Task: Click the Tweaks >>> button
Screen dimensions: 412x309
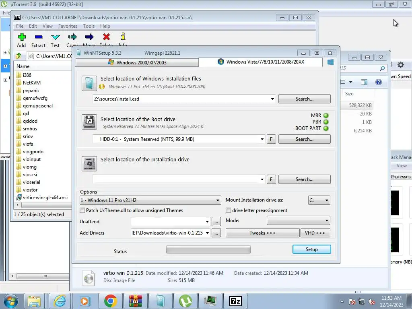Action: pyautogui.click(x=262, y=233)
